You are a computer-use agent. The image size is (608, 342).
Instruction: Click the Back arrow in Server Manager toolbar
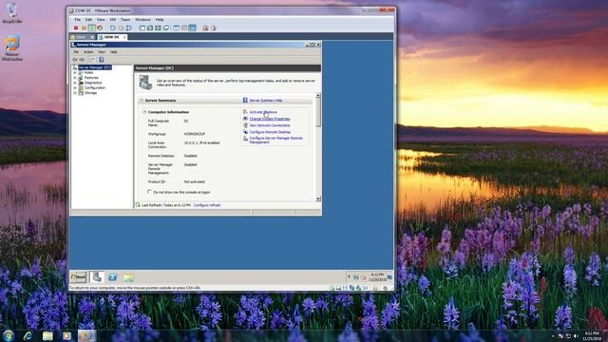(x=75, y=60)
